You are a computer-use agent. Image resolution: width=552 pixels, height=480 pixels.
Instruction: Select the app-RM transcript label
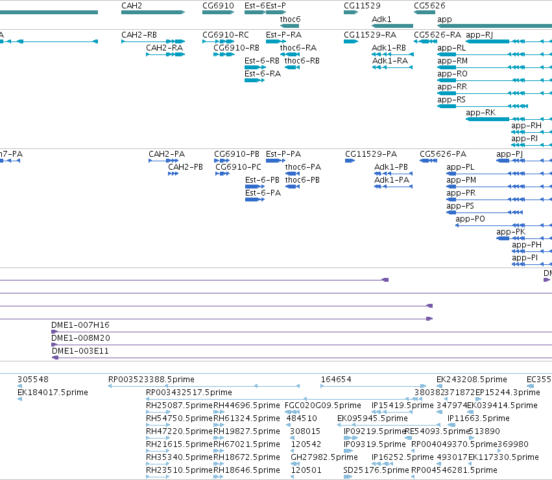point(453,61)
